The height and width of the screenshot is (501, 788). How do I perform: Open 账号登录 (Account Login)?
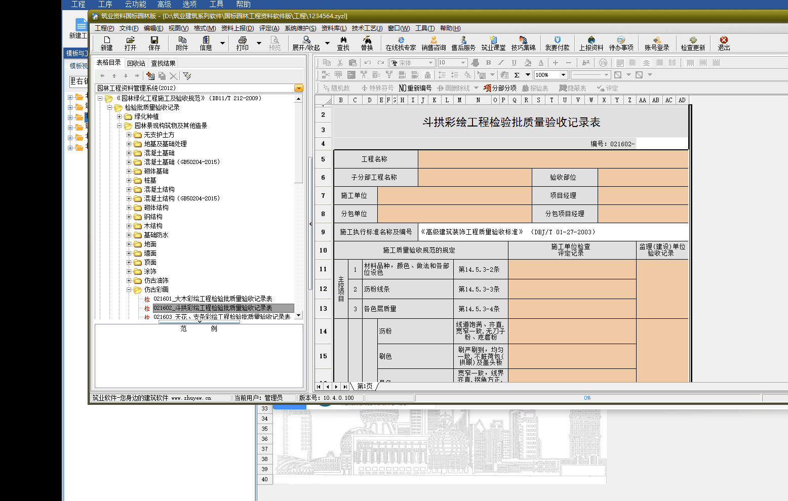pyautogui.click(x=656, y=43)
